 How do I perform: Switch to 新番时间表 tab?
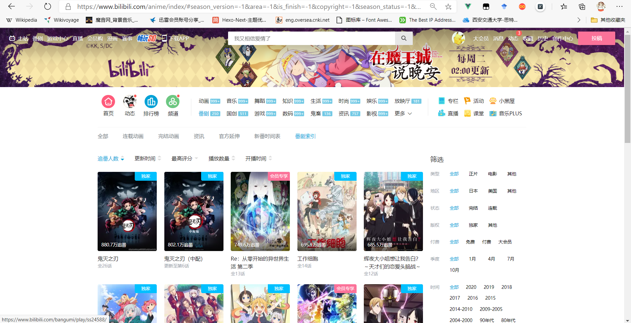coord(267,136)
